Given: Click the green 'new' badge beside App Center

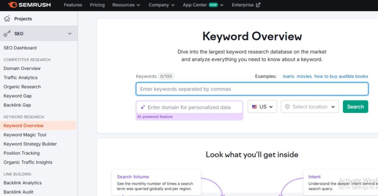Looking at the screenshot, I should coord(213,5).
